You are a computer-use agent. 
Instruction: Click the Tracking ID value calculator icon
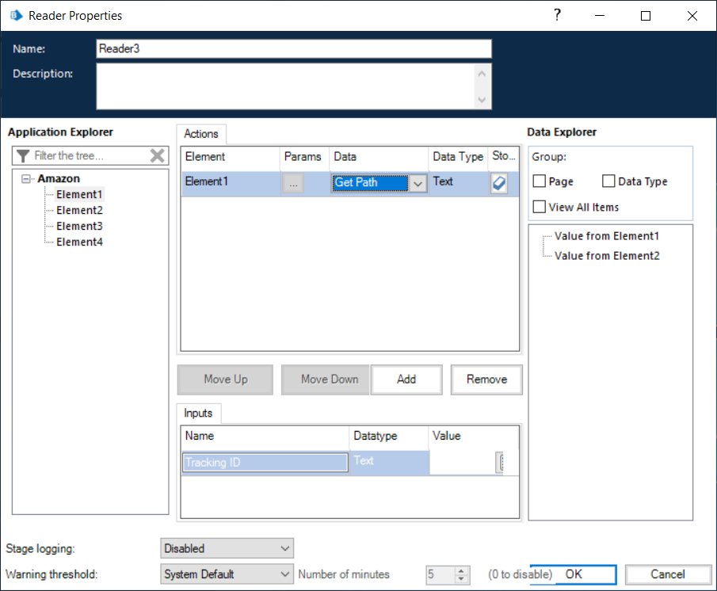(x=500, y=462)
